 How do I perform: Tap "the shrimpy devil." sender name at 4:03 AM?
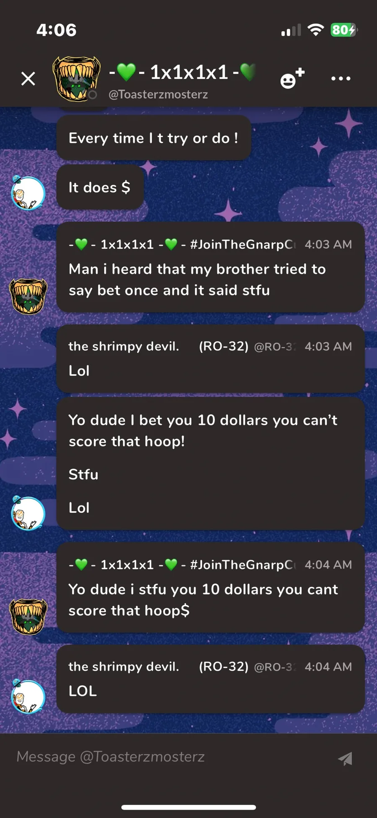click(124, 346)
